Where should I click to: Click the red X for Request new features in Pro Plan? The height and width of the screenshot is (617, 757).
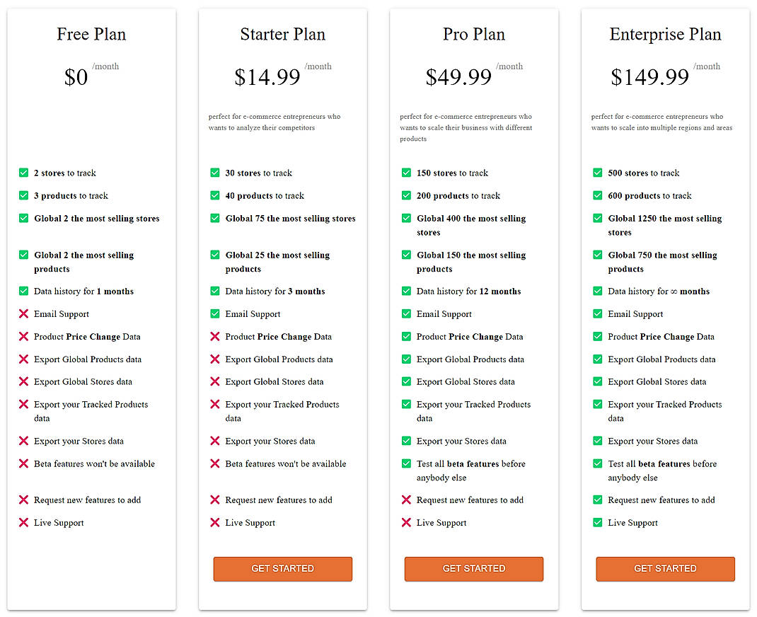(x=406, y=500)
